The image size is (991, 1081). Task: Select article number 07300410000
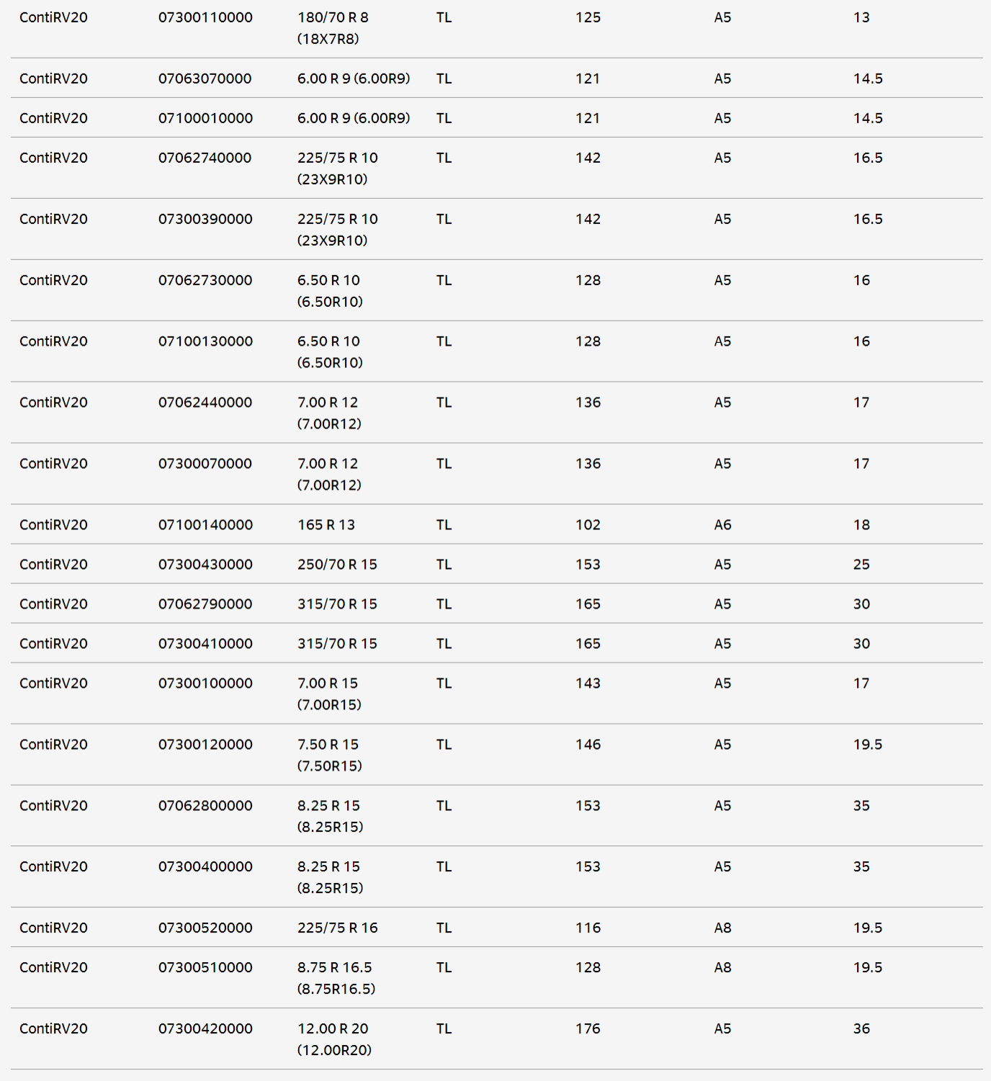[x=205, y=644]
